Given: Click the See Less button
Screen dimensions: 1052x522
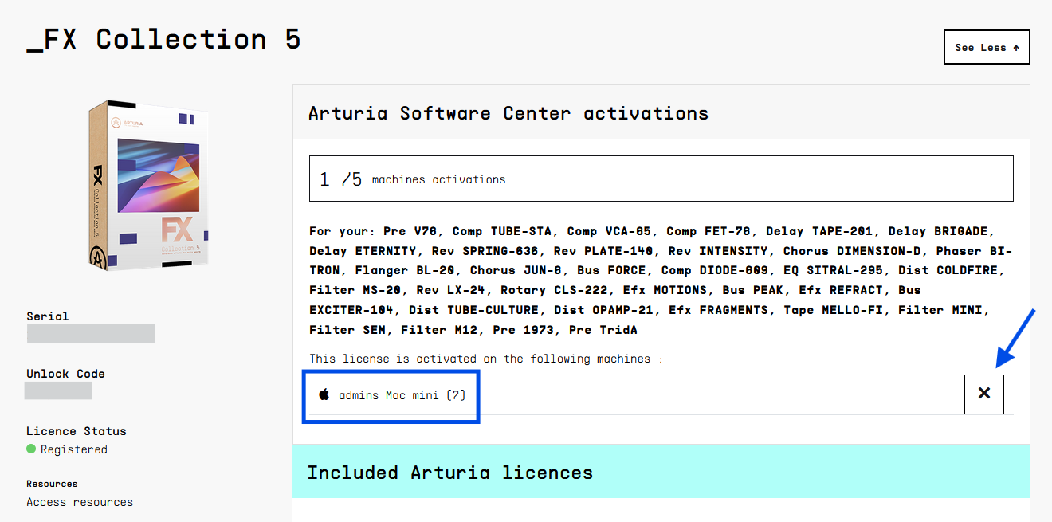Looking at the screenshot, I should pyautogui.click(x=987, y=47).
